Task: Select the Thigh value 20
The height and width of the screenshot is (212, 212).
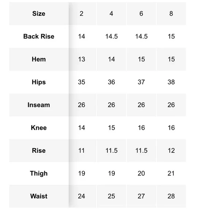Action: click(141, 173)
